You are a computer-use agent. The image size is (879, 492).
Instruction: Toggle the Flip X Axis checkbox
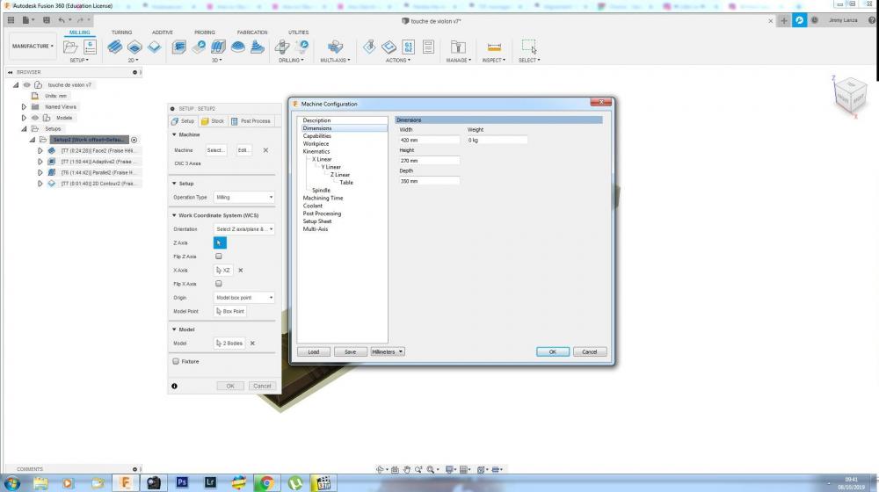click(219, 284)
